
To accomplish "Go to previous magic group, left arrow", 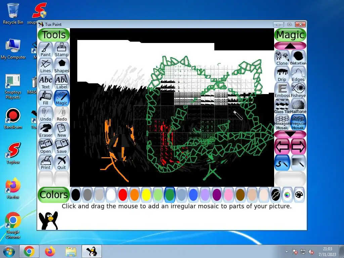I will pyautogui.click(x=282, y=146).
